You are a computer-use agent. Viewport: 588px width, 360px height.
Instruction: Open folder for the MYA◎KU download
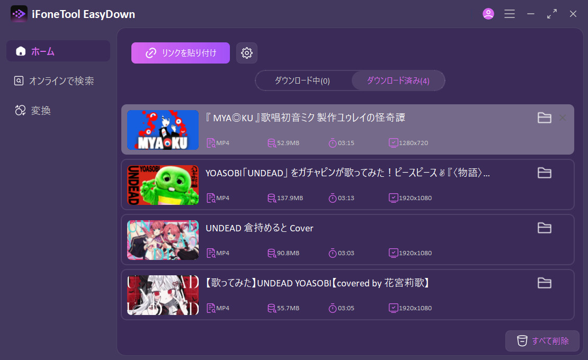point(544,118)
